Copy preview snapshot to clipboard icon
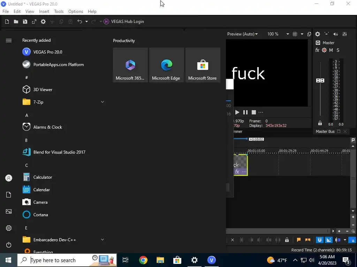This screenshot has width=357, height=267. coord(309,34)
